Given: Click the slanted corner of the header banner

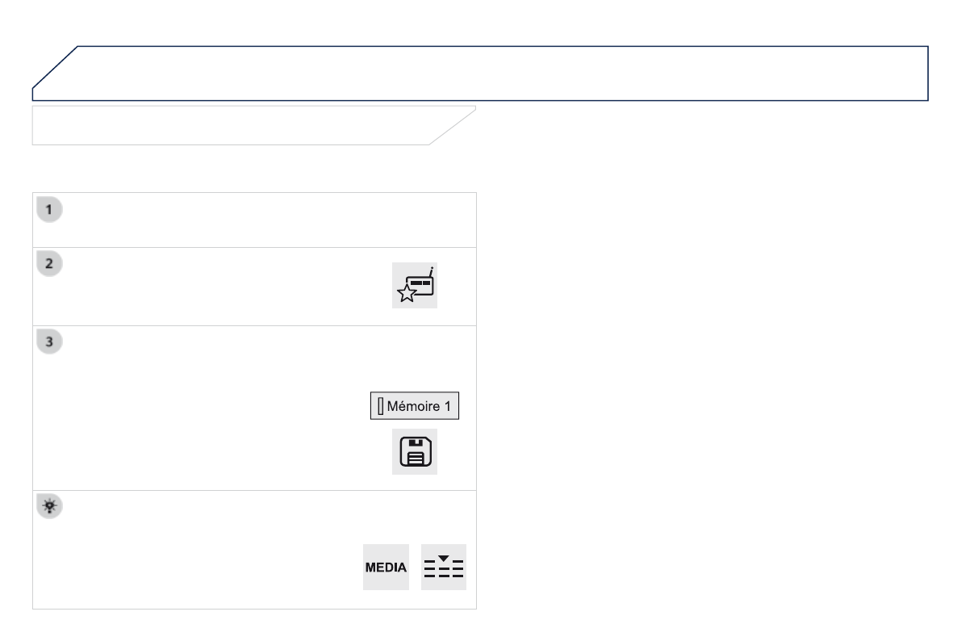Looking at the screenshot, I should tap(56, 73).
